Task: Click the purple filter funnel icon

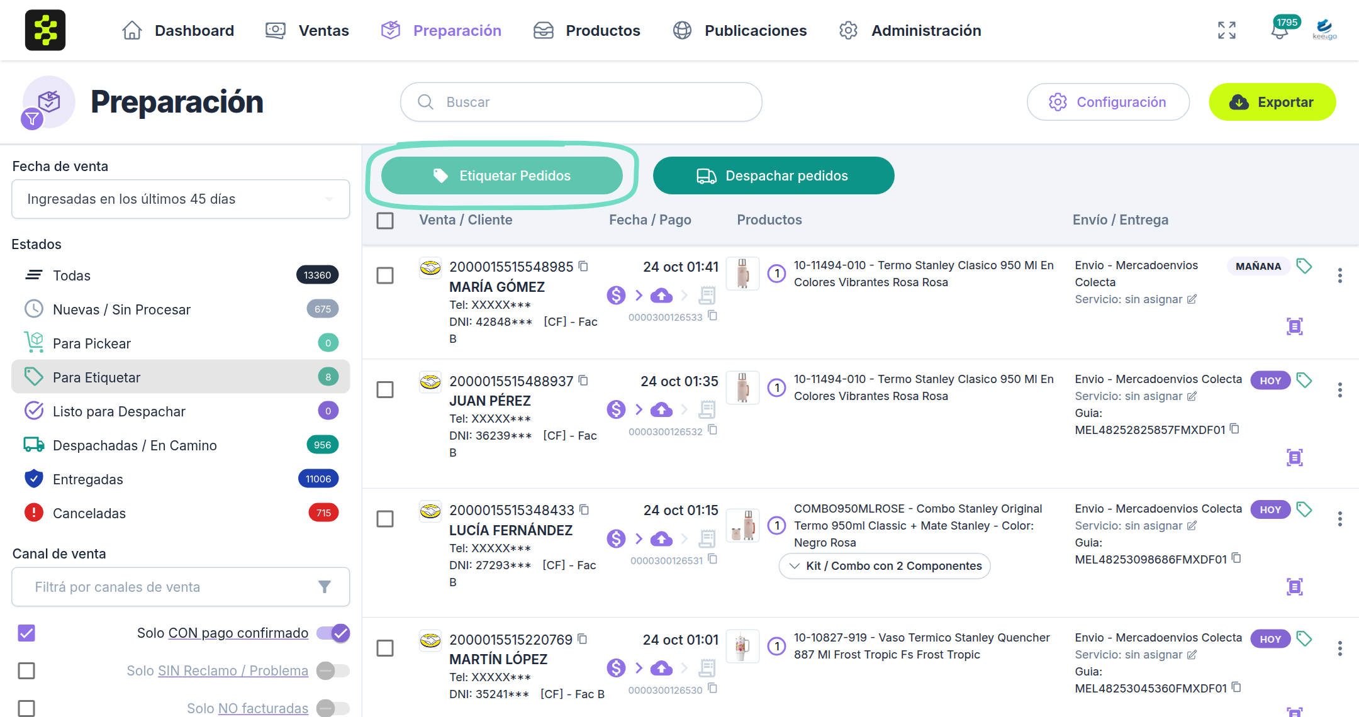Action: (32, 118)
